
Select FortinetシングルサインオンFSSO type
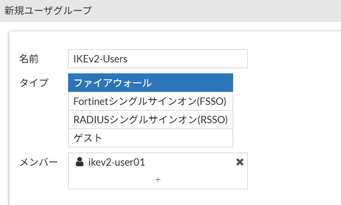coord(150,101)
